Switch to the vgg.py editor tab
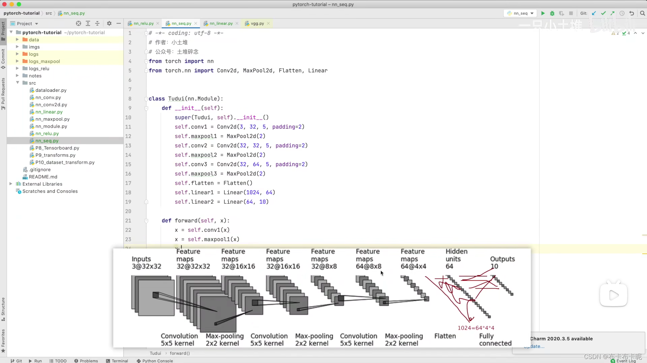 point(257,24)
